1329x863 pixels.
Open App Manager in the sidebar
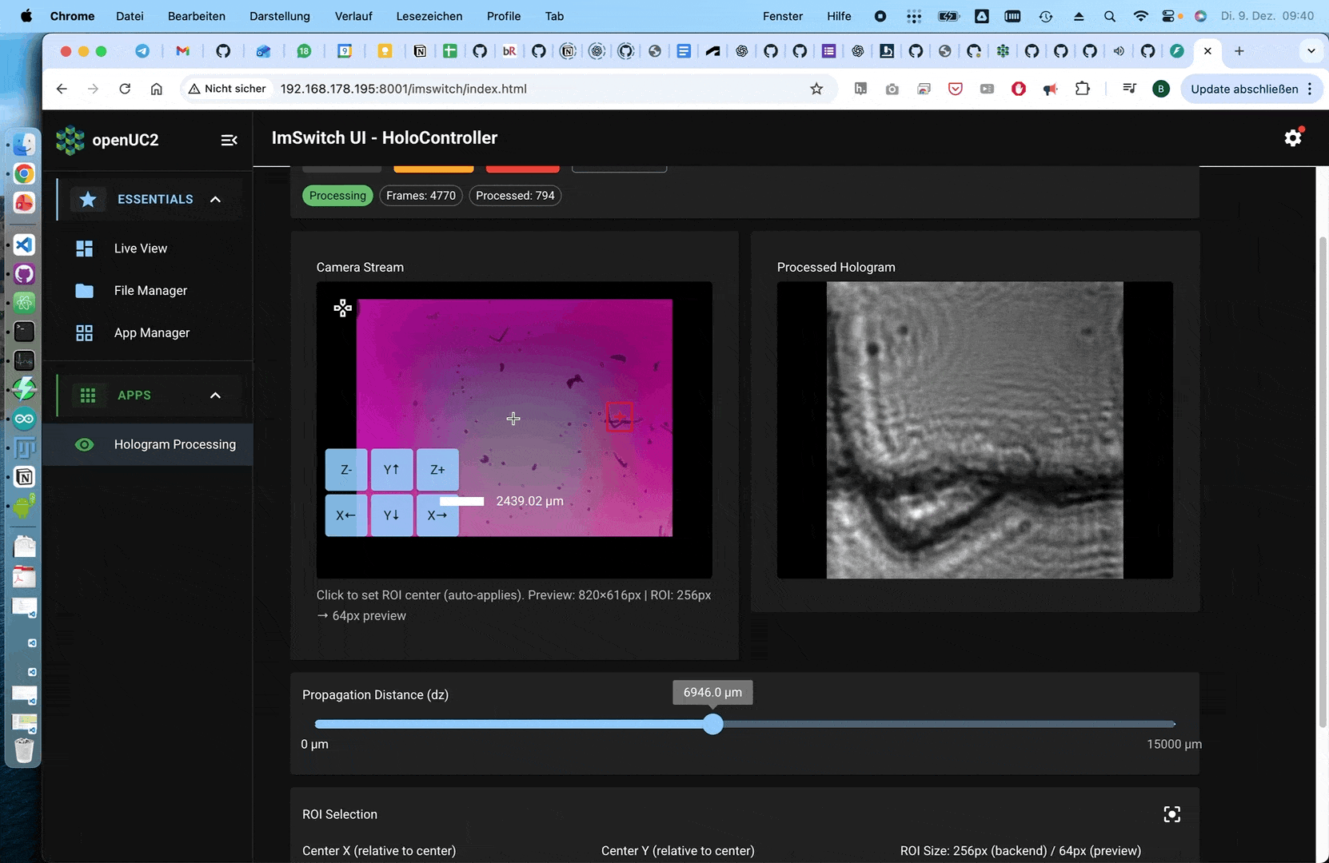coord(151,333)
